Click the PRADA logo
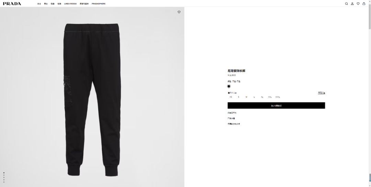Viewport: 371px width, 187px height. coord(12,3)
